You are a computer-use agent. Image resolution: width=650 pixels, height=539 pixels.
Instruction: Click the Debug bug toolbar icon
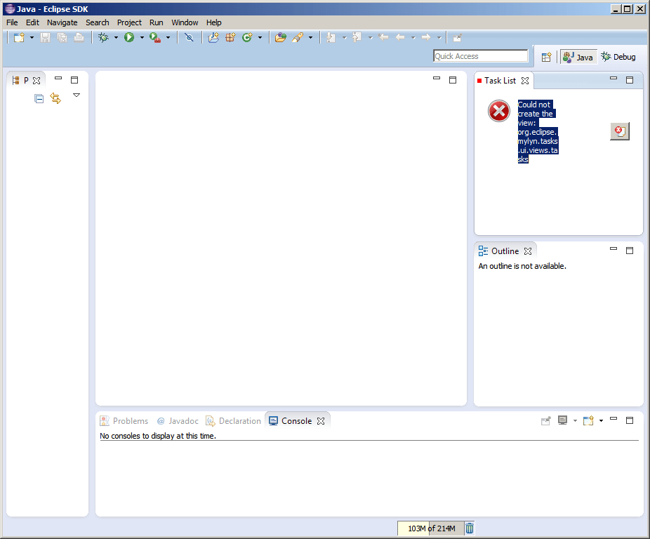click(103, 38)
